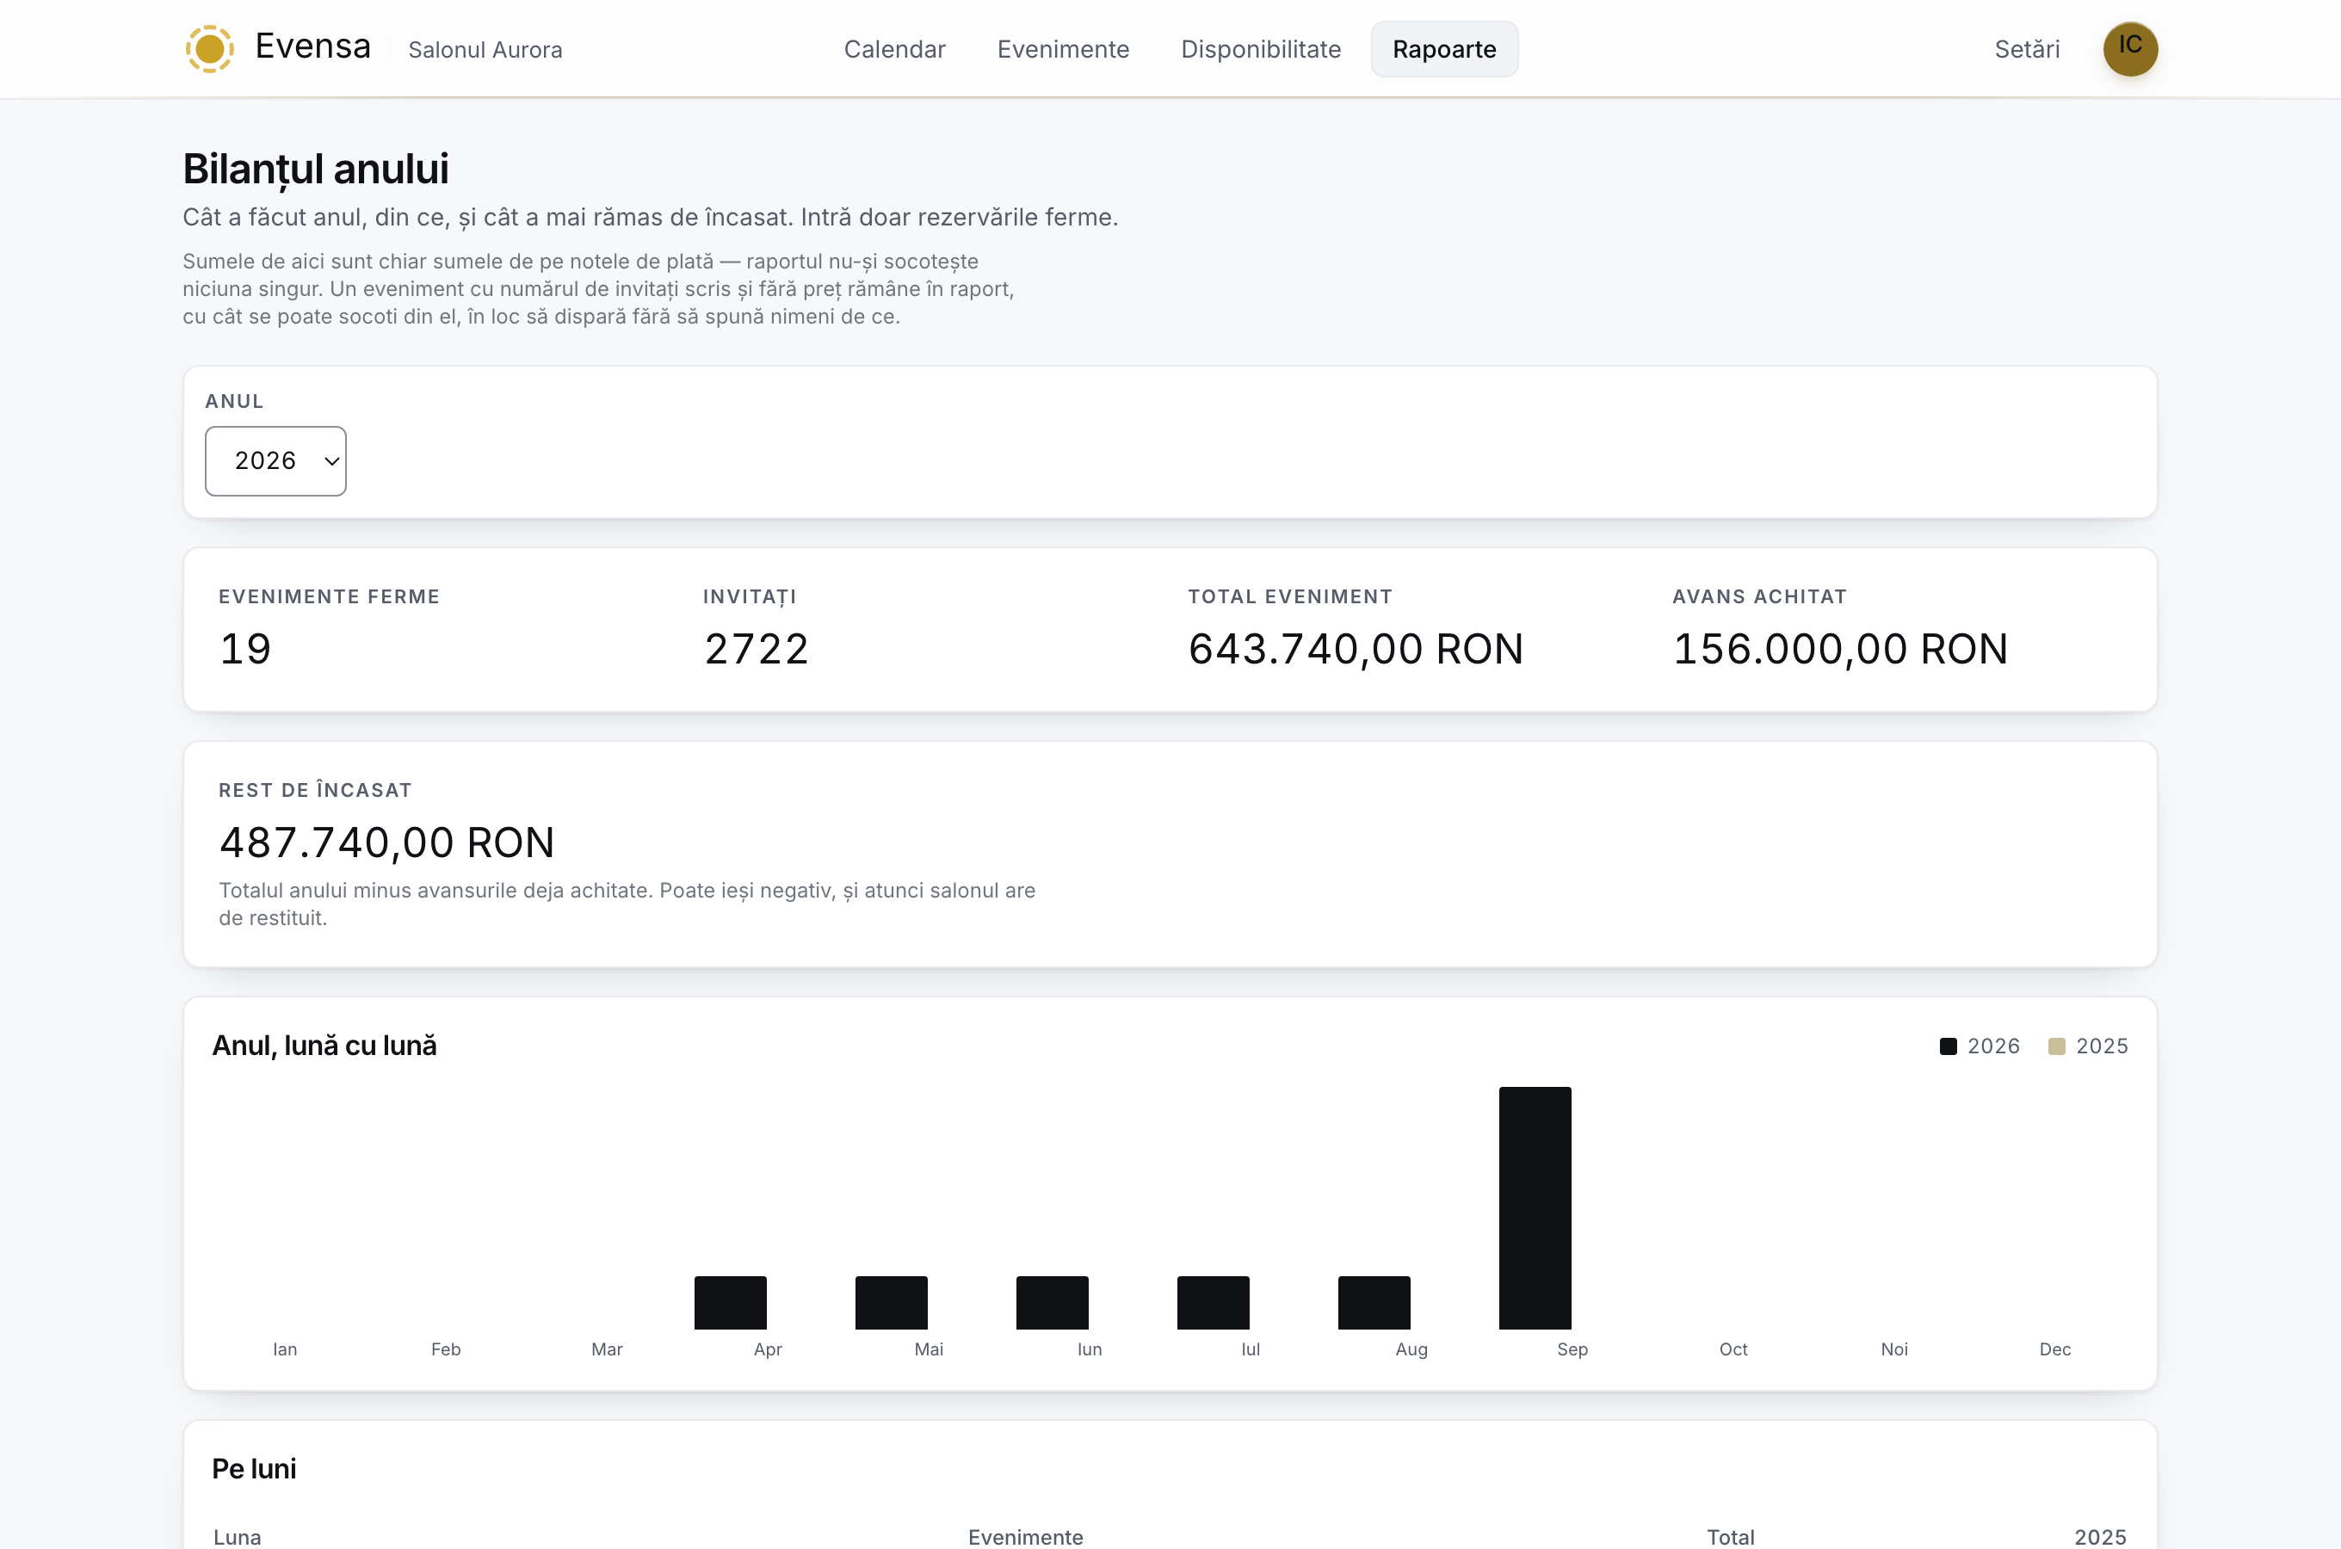Click the April bar in the chart
The height and width of the screenshot is (1549, 2341).
tap(730, 1302)
